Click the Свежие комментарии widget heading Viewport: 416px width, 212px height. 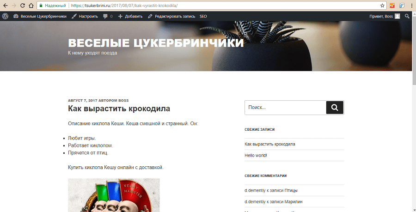[266, 176]
